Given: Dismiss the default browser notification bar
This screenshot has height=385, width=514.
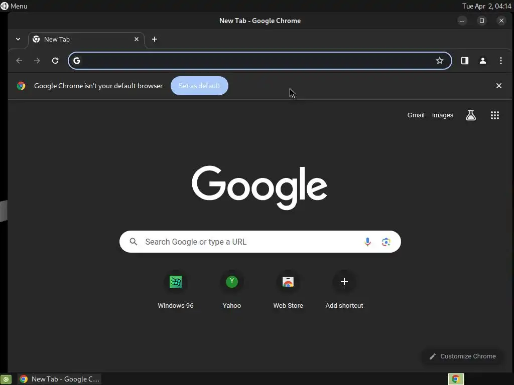Looking at the screenshot, I should (x=499, y=86).
